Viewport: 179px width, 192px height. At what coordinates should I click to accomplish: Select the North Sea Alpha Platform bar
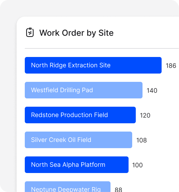pyautogui.click(x=77, y=165)
